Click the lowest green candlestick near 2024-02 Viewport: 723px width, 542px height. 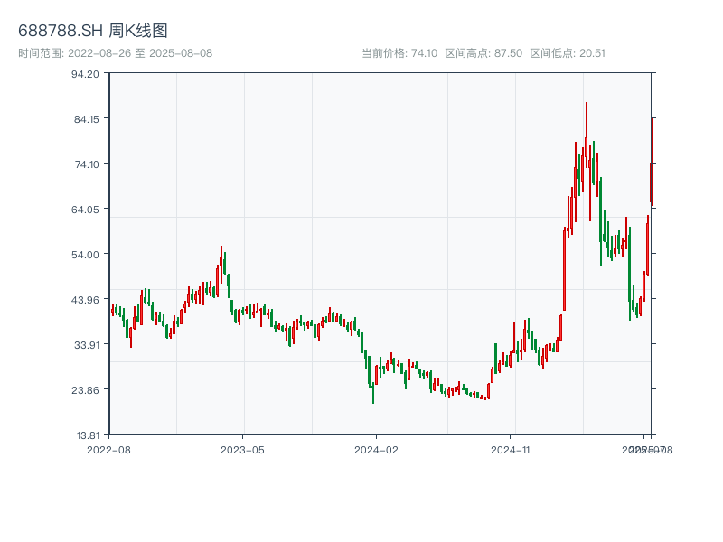[x=373, y=390]
